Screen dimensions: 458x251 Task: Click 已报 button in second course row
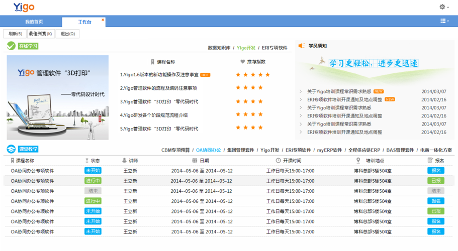click(x=436, y=181)
